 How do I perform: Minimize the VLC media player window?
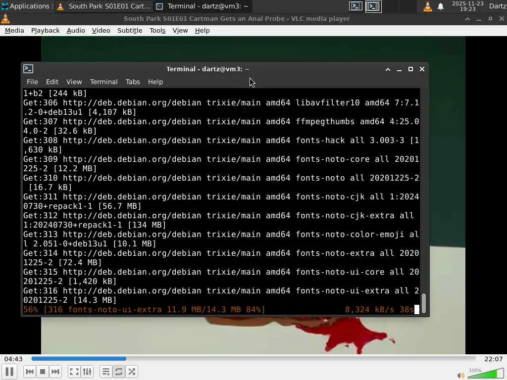tap(479, 19)
